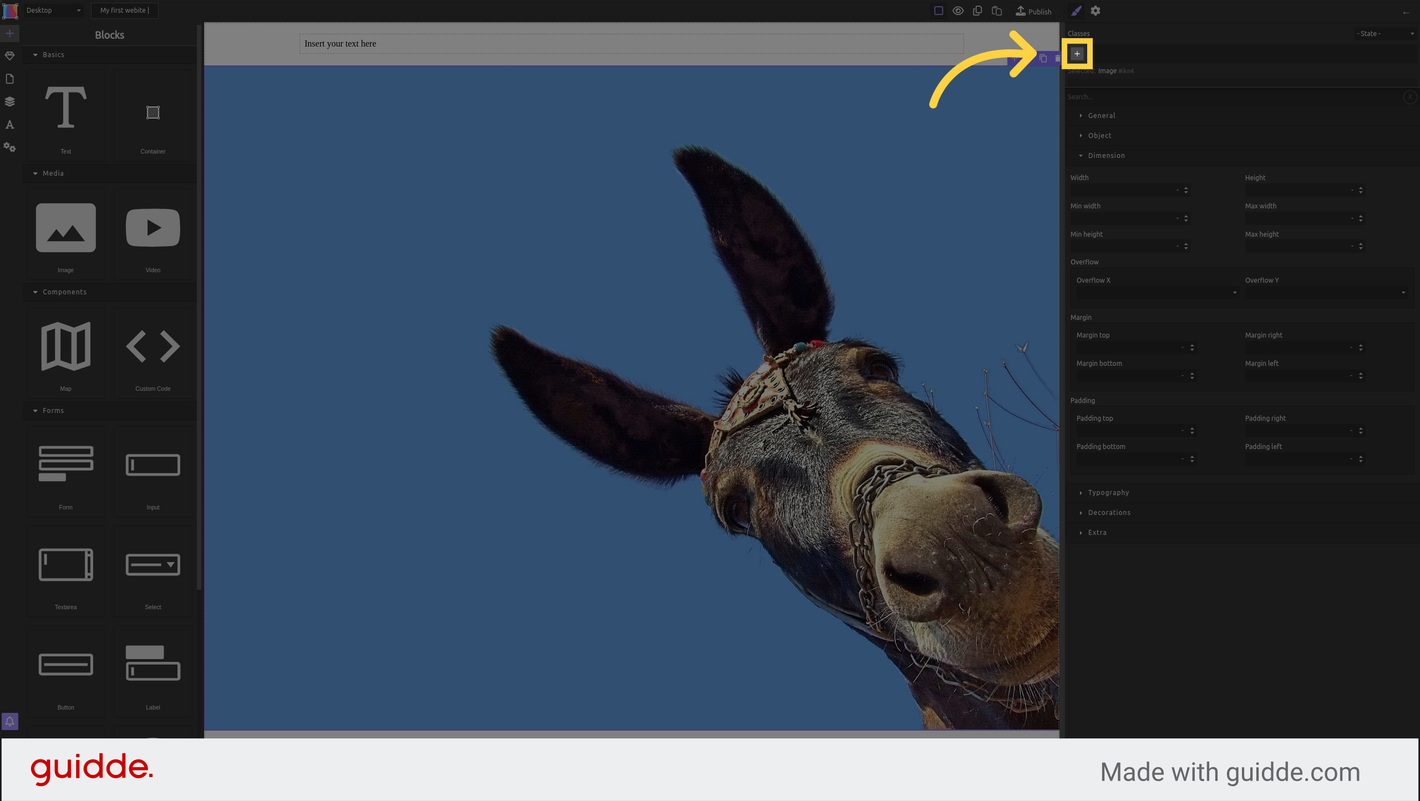Viewport: 1420px width, 801px height.
Task: Expand the Decorations section
Action: pos(1109,513)
